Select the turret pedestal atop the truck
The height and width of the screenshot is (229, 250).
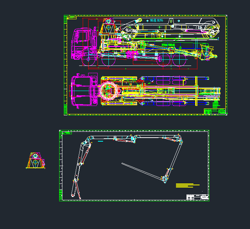(x=107, y=26)
